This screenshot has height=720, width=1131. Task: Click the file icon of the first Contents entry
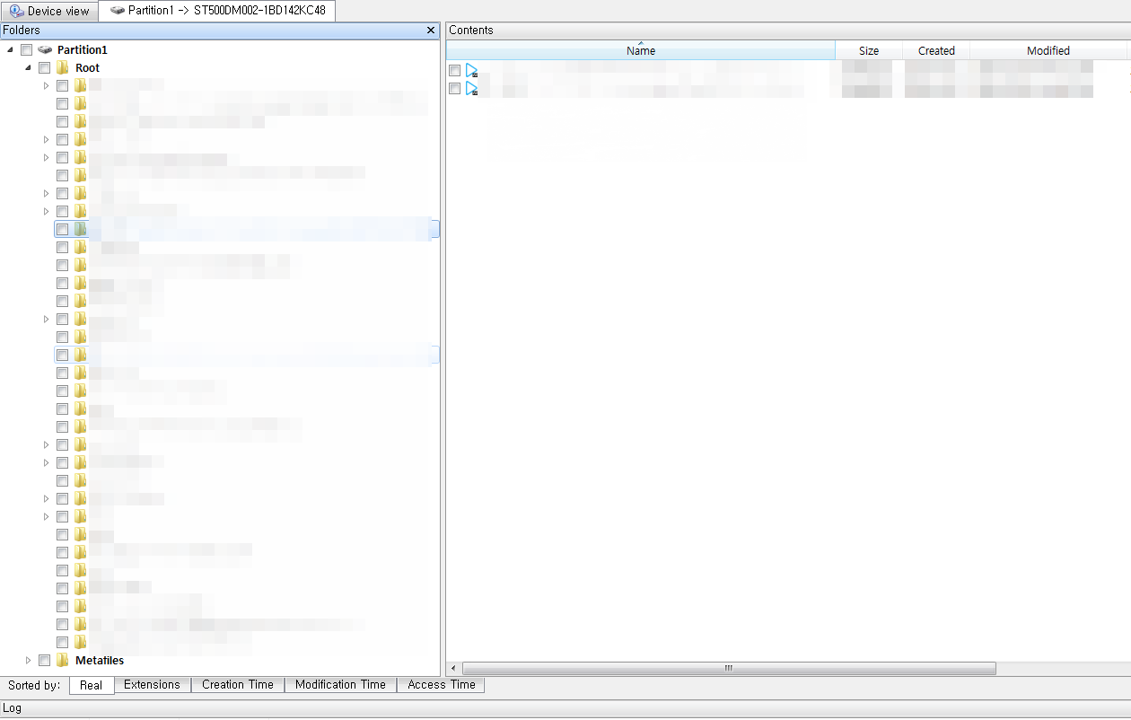(470, 70)
